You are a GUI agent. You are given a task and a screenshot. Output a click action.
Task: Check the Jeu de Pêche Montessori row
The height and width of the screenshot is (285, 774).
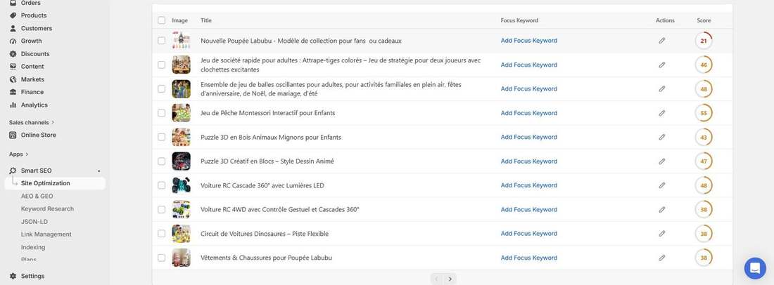click(x=161, y=113)
